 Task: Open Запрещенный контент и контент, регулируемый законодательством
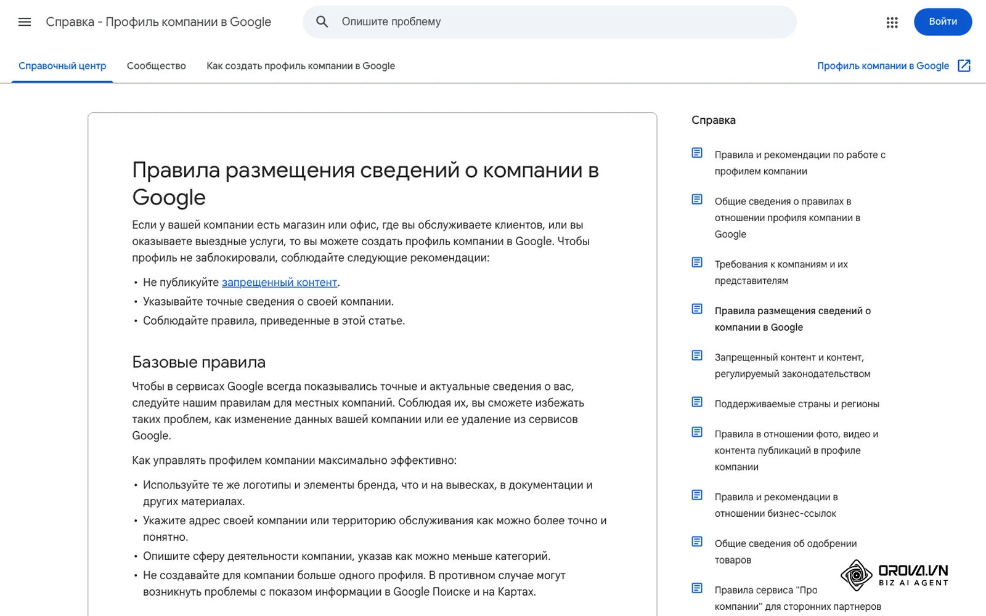[x=792, y=366]
